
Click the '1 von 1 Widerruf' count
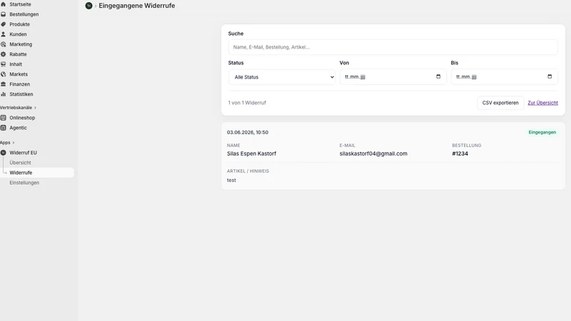[x=247, y=103]
